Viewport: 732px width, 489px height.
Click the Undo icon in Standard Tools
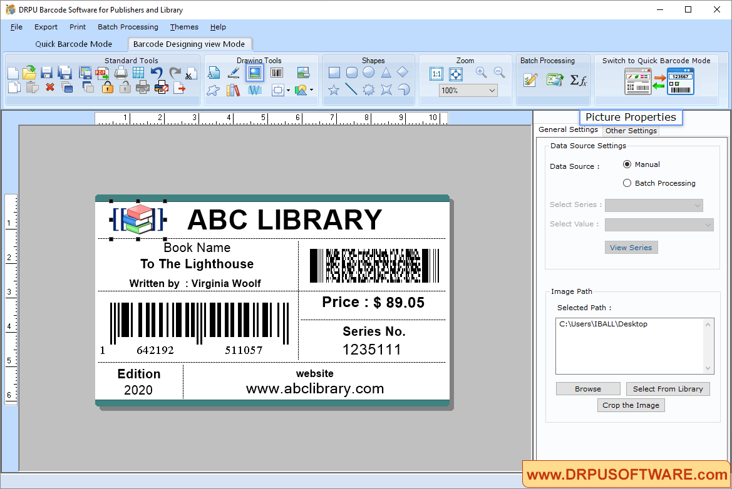156,73
